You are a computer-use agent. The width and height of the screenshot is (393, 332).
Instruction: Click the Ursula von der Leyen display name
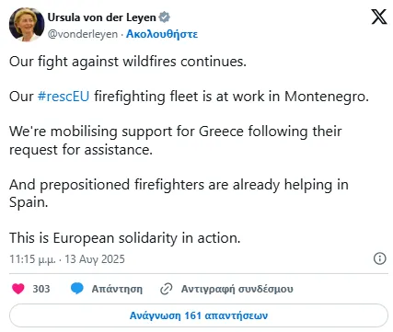pyautogui.click(x=102, y=17)
